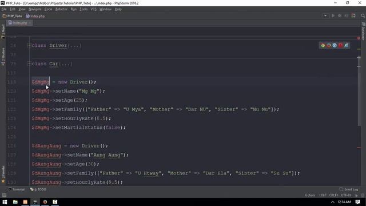This screenshot has width=366, height=206.
Task: Click the $dMgMg variable on new Driver line
Action: tap(41, 82)
